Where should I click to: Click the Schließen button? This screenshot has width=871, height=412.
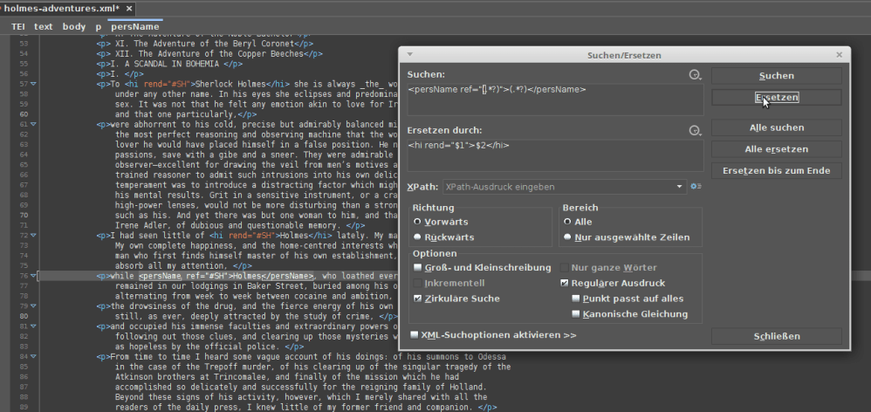pyautogui.click(x=776, y=336)
